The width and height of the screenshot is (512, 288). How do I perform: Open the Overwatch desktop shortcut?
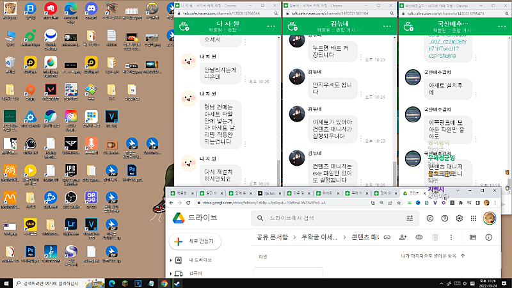pyautogui.click(x=152, y=10)
